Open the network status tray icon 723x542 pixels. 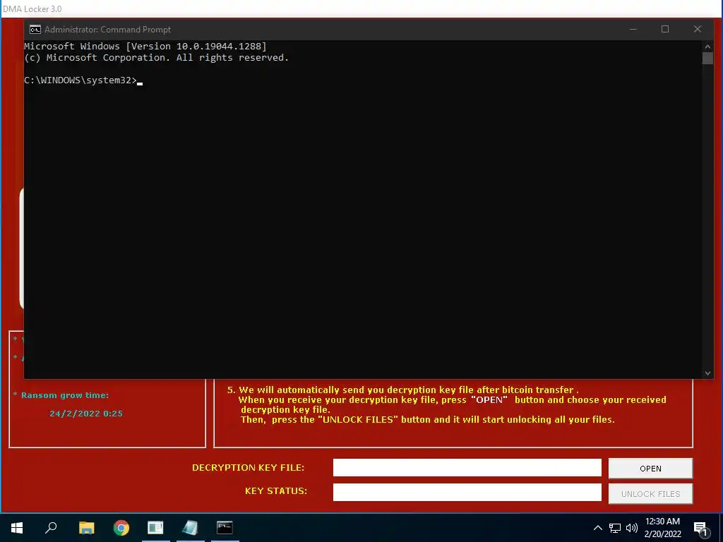615,528
